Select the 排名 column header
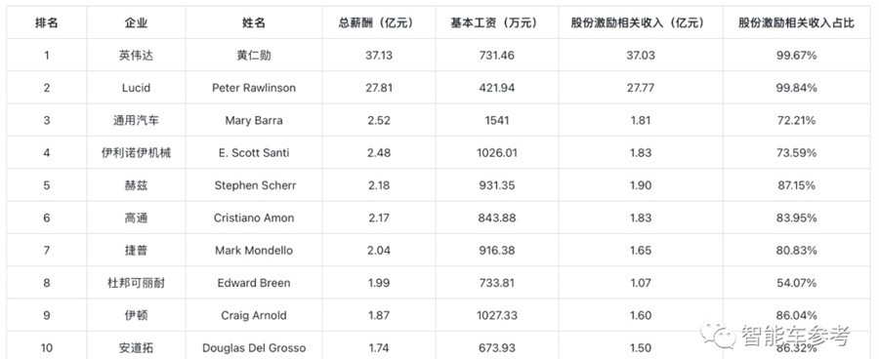The image size is (879, 359). (x=47, y=23)
